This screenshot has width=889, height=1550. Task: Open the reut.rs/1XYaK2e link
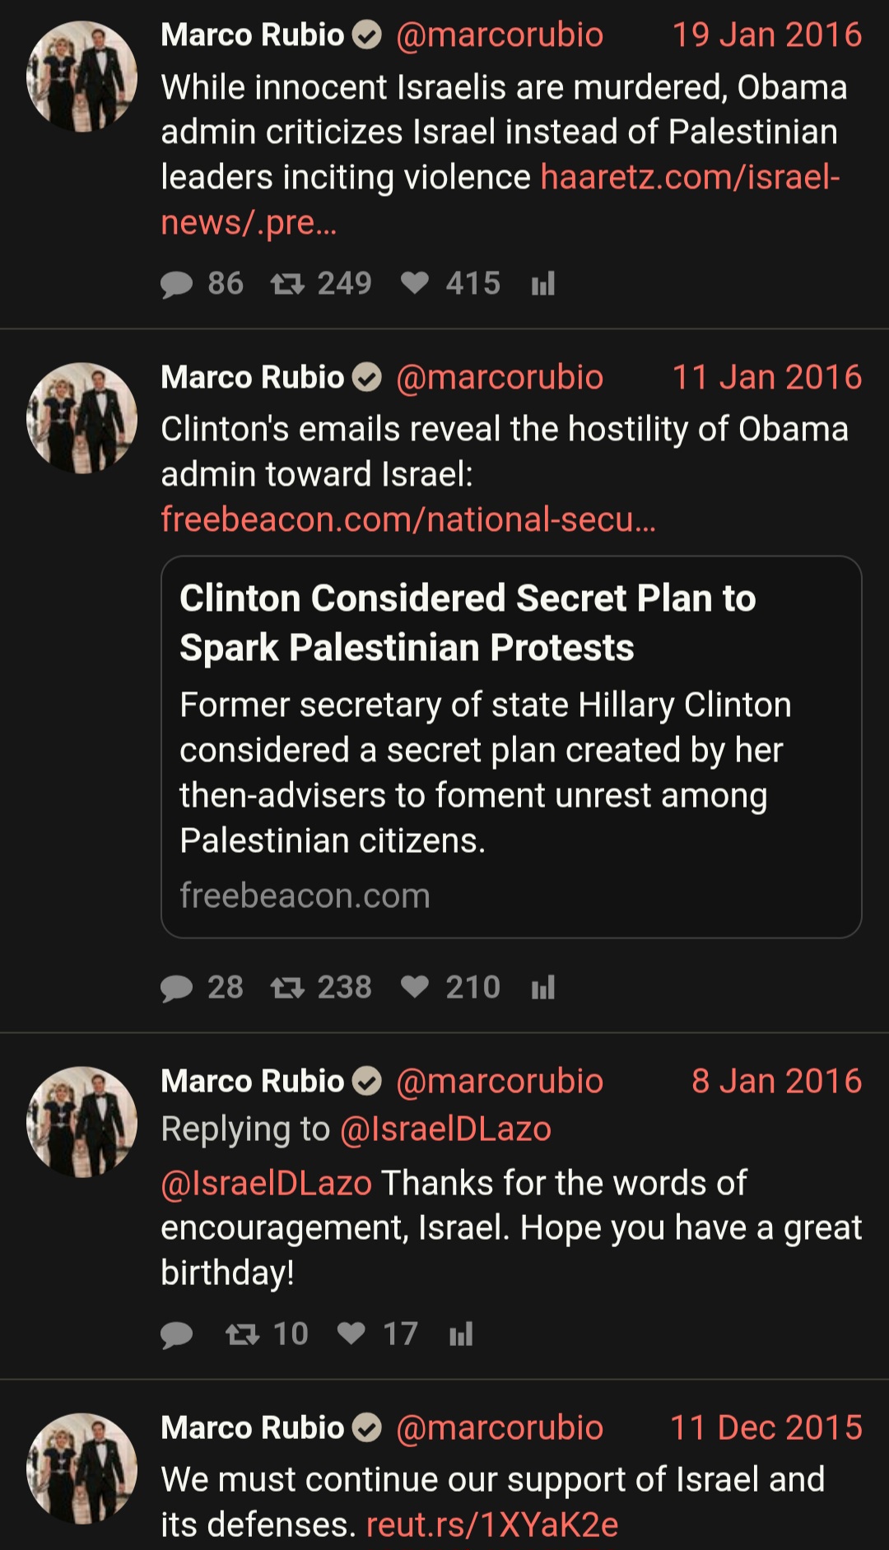click(492, 1524)
